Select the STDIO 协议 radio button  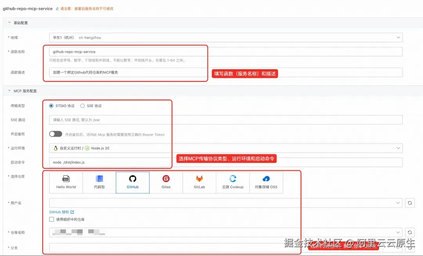point(51,106)
